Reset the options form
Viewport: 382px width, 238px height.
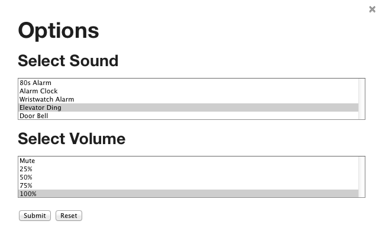(69, 216)
